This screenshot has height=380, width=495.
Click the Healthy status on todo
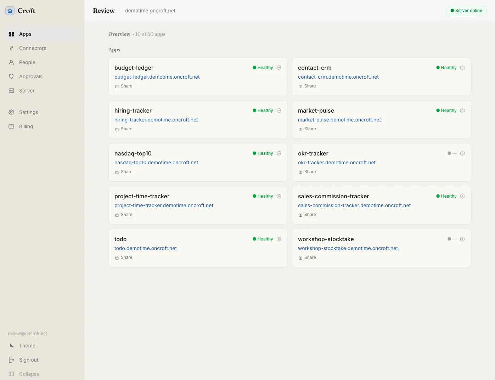(x=263, y=239)
